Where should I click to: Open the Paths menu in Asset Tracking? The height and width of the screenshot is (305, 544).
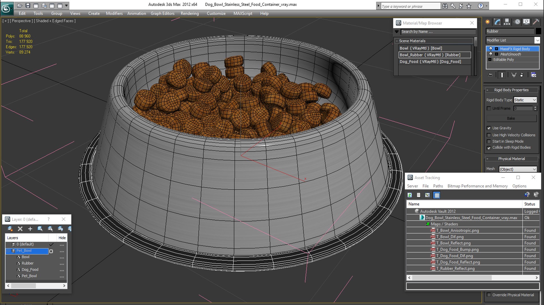(438, 186)
